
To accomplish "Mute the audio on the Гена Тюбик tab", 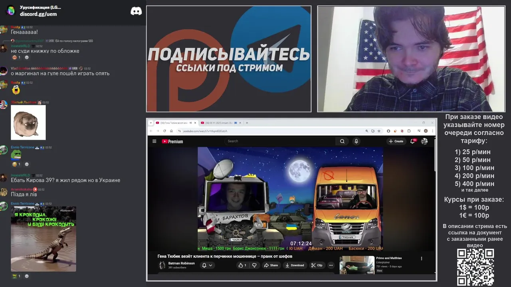I will pyautogui.click(x=190, y=123).
